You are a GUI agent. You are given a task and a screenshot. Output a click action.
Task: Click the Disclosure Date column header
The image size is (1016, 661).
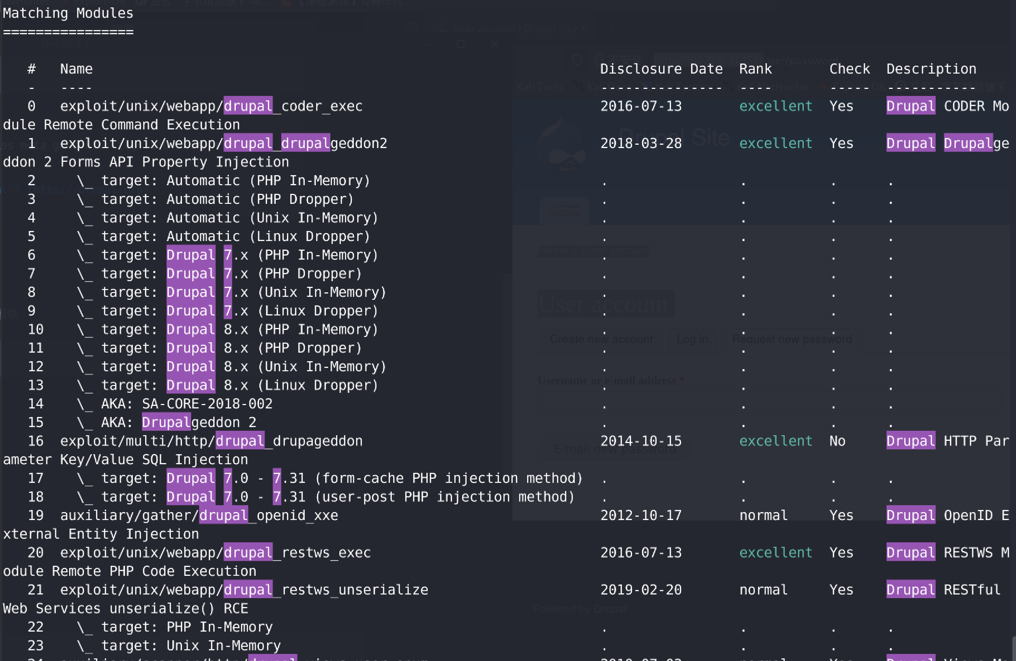pos(661,69)
